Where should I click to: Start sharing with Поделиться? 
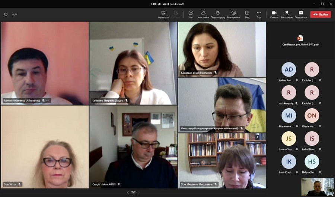[x=301, y=14]
